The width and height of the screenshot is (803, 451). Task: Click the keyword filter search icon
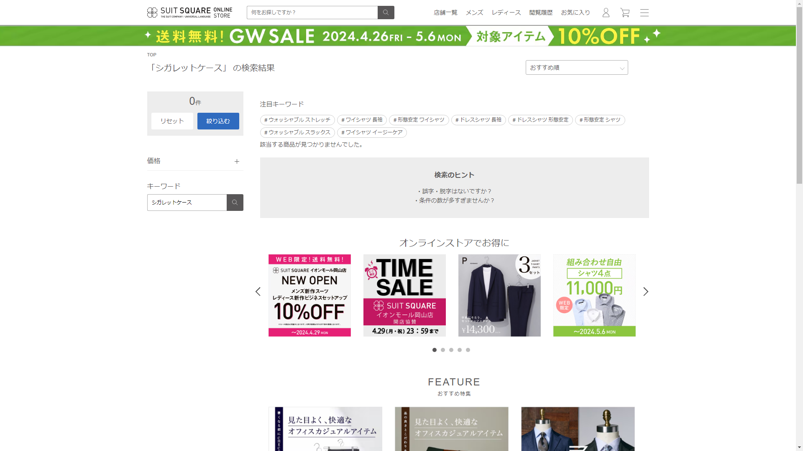tap(235, 203)
